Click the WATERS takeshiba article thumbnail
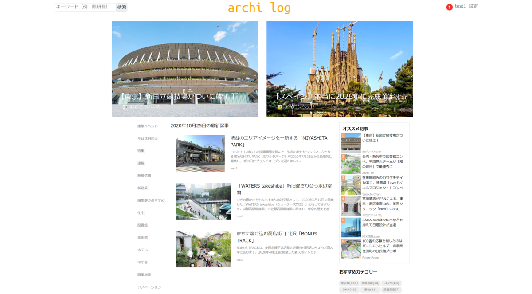 click(203, 201)
